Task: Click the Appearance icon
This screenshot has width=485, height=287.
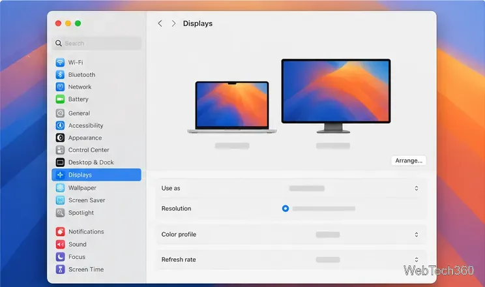Action: pos(60,138)
